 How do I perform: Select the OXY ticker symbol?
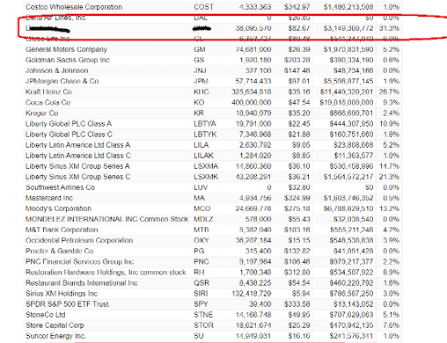coord(202,240)
